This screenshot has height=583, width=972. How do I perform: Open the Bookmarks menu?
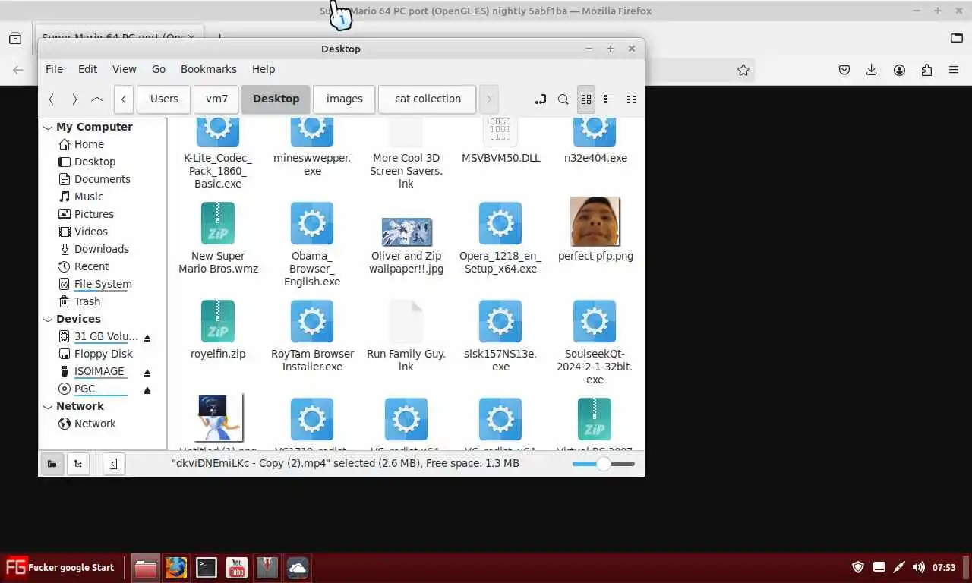click(209, 69)
